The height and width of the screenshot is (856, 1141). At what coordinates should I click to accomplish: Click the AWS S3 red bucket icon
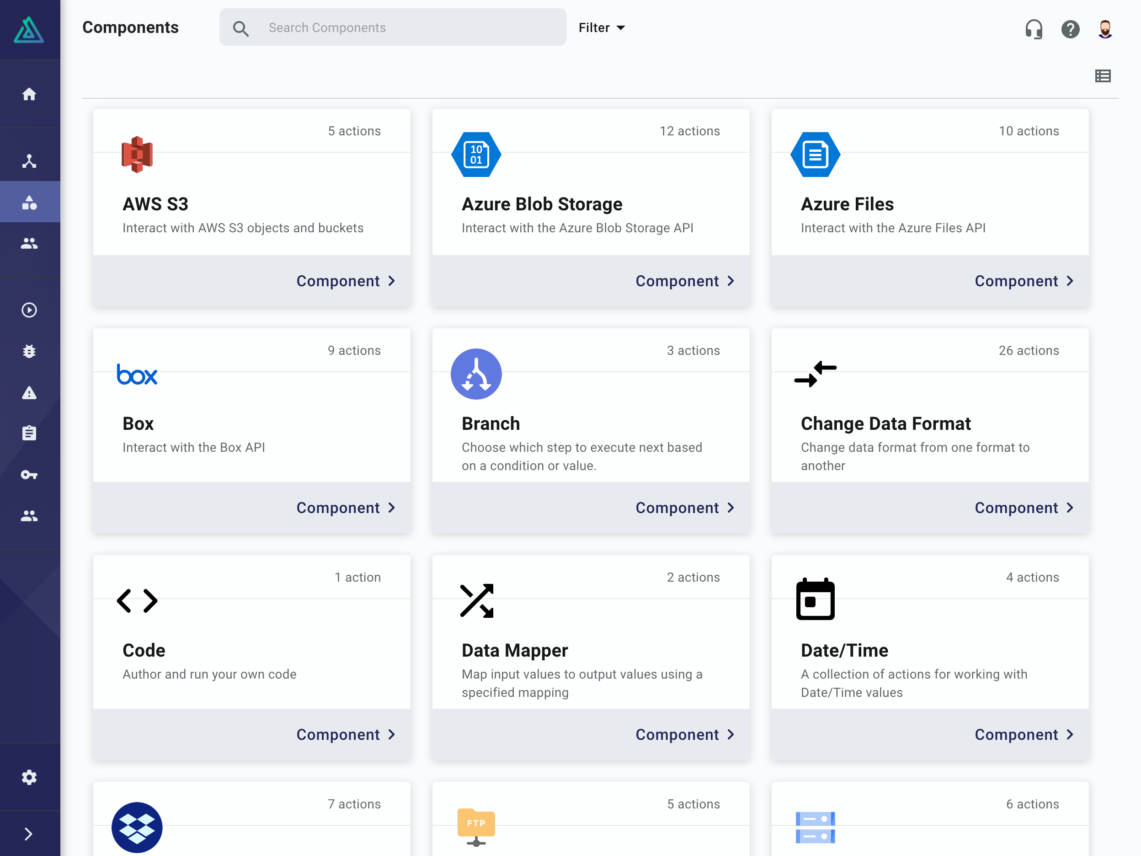pos(137,154)
